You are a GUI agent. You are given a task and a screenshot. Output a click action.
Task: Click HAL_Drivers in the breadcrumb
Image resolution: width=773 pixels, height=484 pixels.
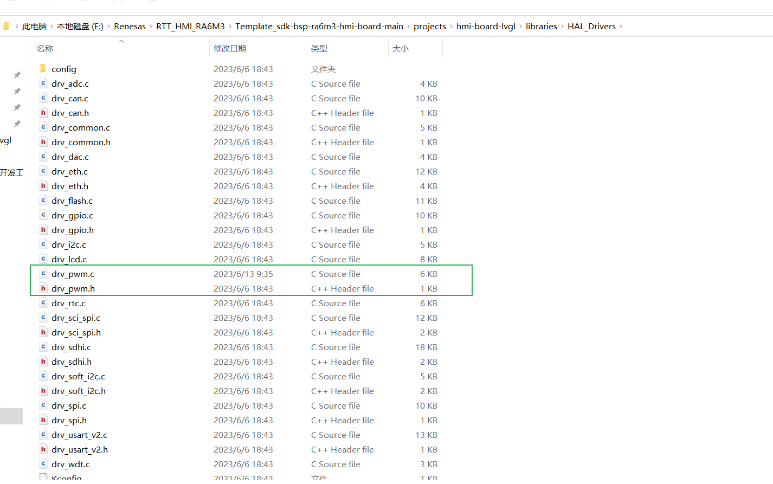(591, 27)
